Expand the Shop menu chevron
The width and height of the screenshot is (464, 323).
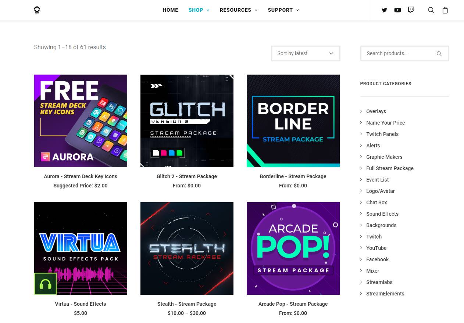pyautogui.click(x=208, y=10)
